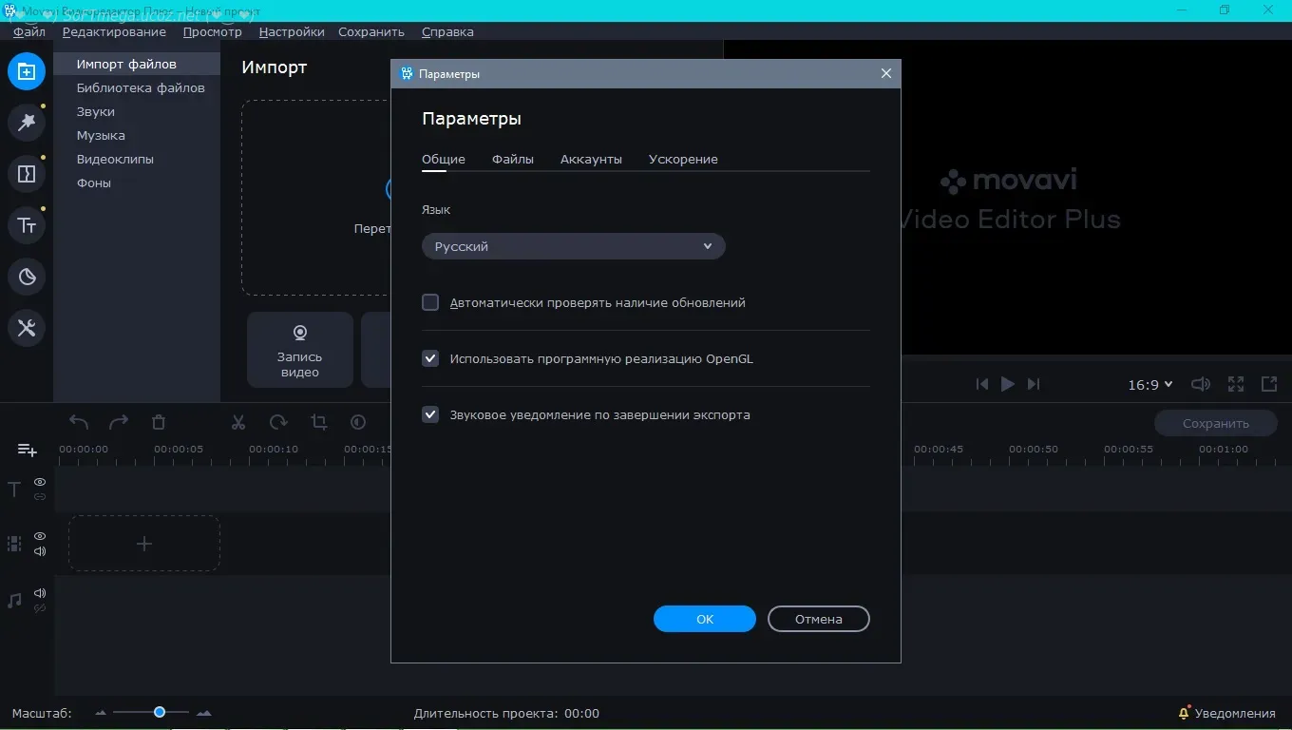Switch to the Файлы tab
This screenshot has width=1292, height=730.
pos(512,159)
